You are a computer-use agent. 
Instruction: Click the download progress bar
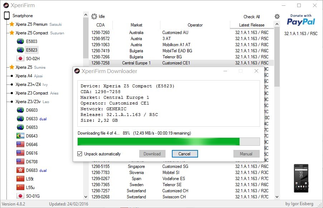(x=169, y=142)
